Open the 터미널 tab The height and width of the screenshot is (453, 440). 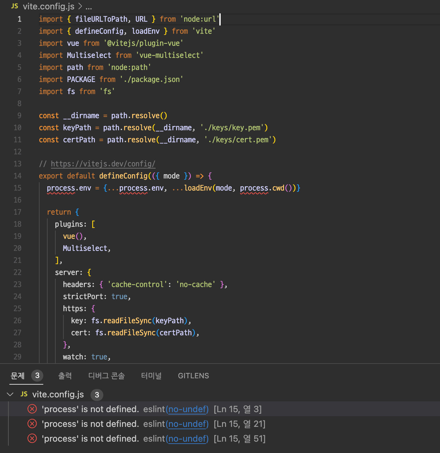tap(151, 376)
